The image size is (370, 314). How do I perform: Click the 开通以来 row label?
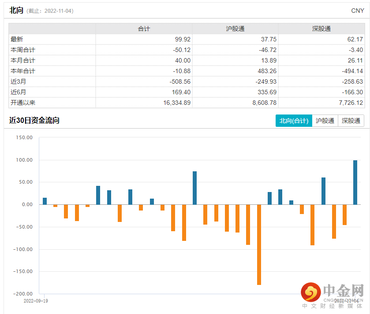(22, 103)
